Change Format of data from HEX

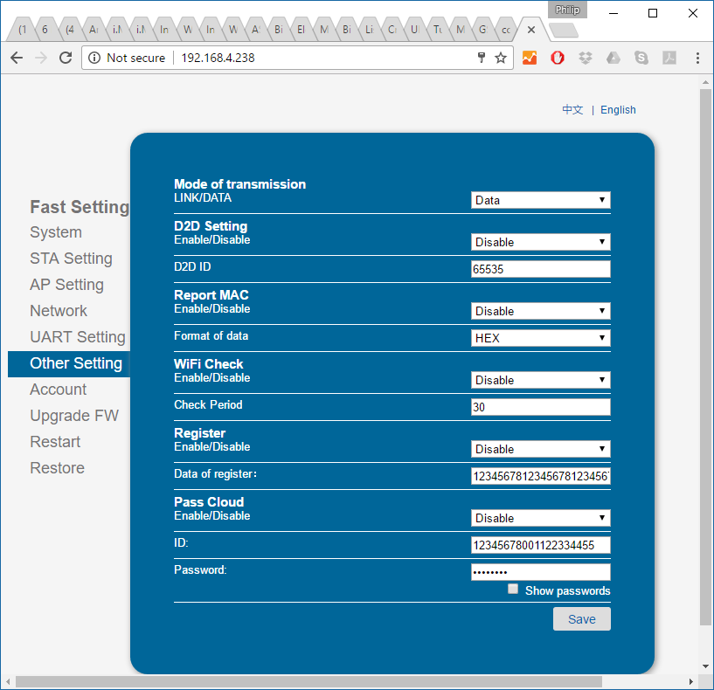coord(540,337)
